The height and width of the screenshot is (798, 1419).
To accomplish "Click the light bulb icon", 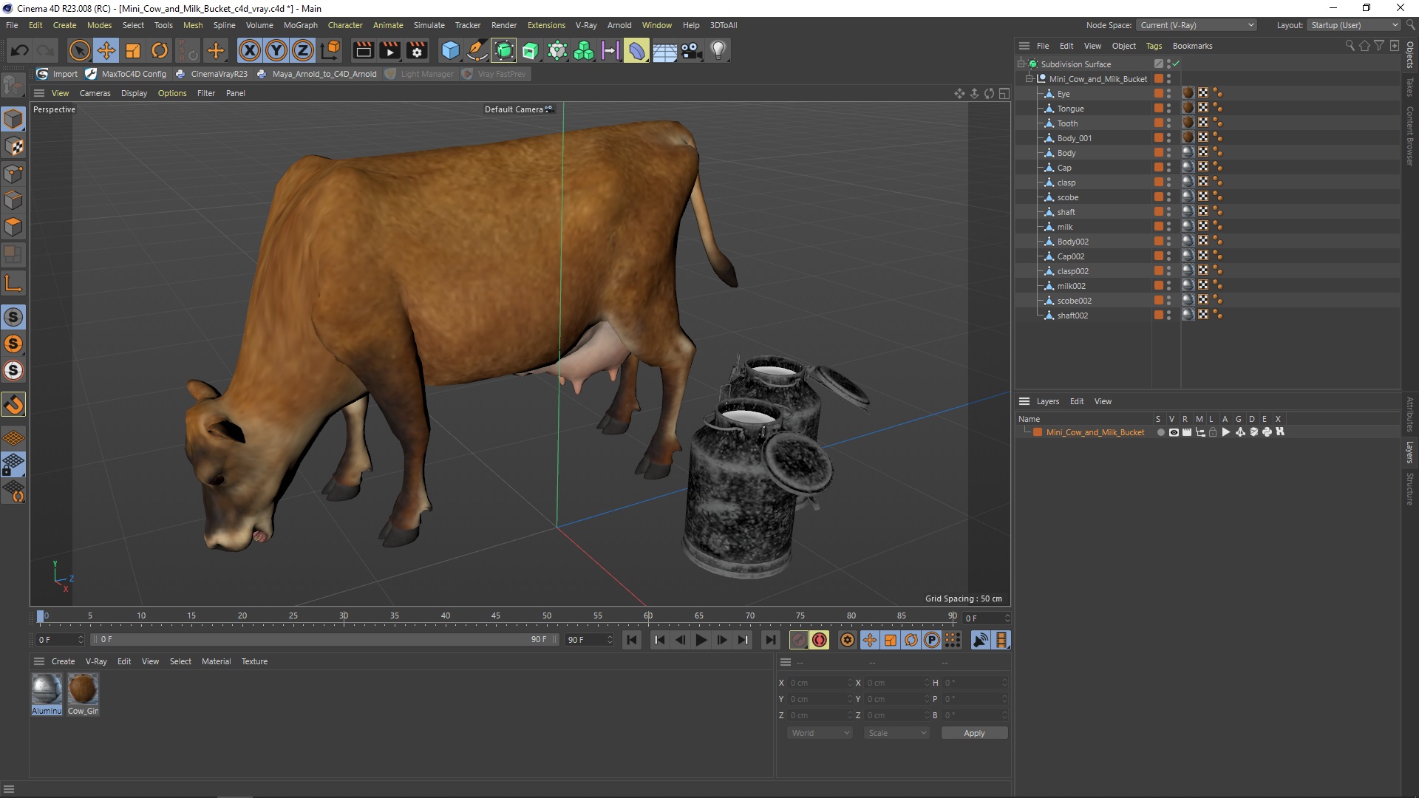I will 718,50.
